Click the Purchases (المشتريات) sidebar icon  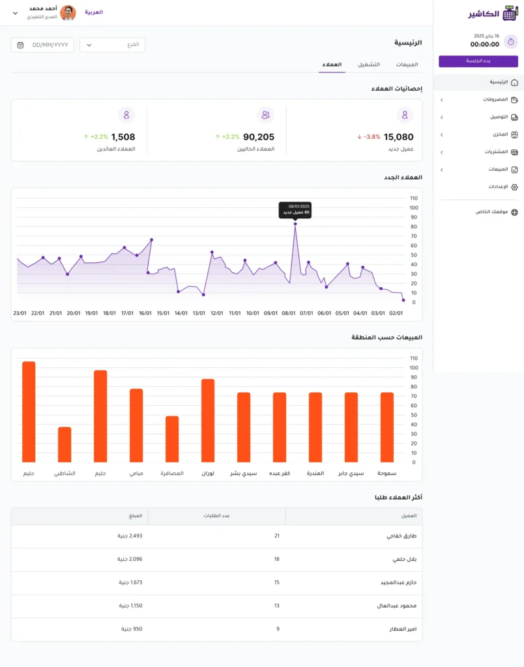(514, 152)
